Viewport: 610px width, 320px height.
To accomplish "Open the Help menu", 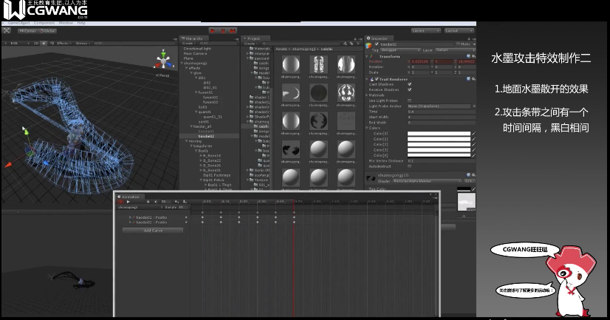I will [81, 23].
